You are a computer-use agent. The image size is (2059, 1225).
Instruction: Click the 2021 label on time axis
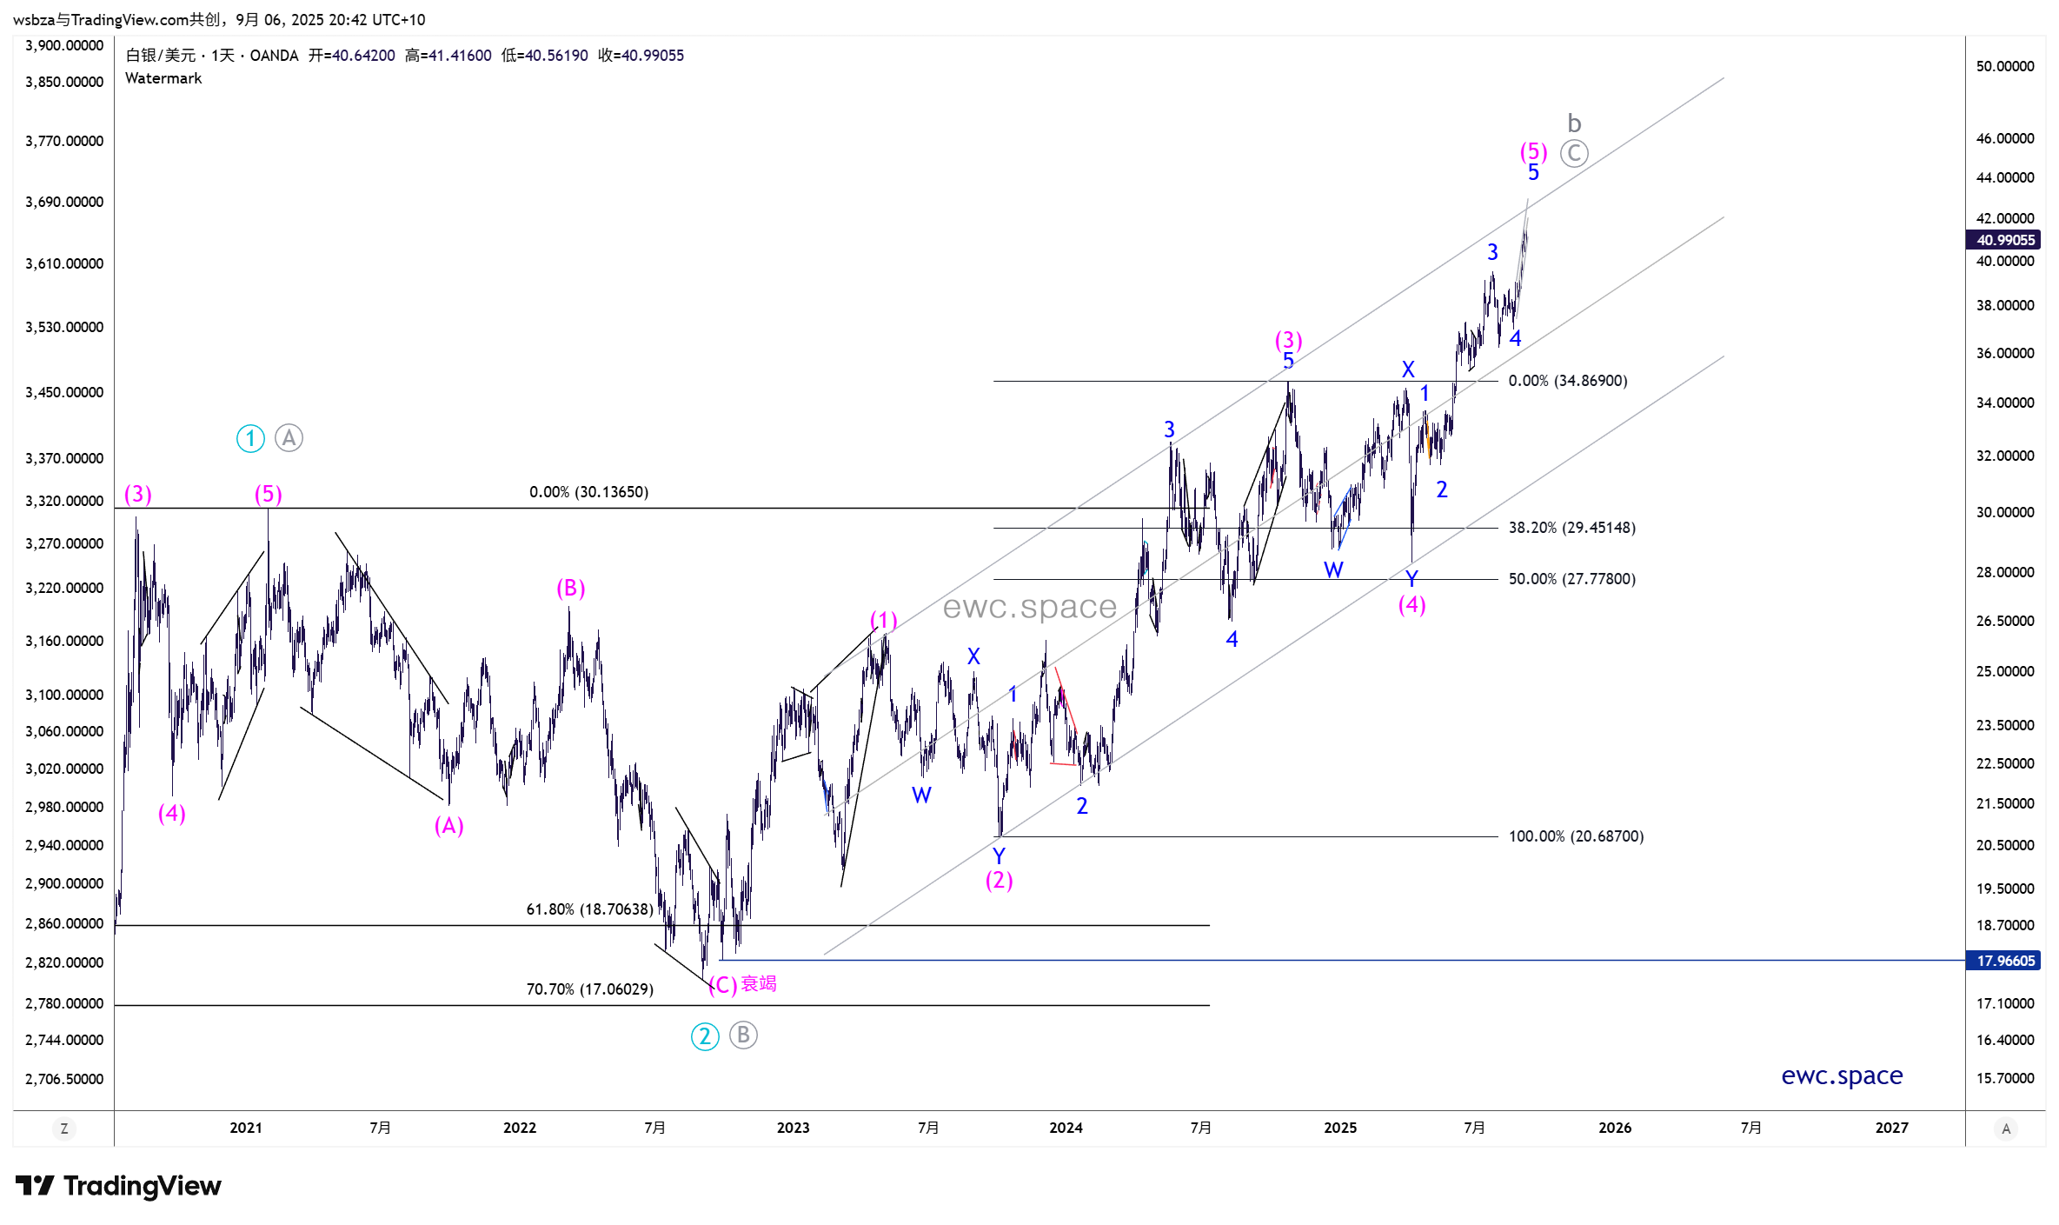[245, 1128]
